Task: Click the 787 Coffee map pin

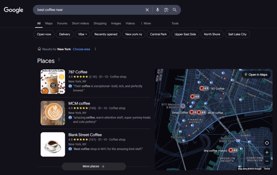Action: (202, 88)
